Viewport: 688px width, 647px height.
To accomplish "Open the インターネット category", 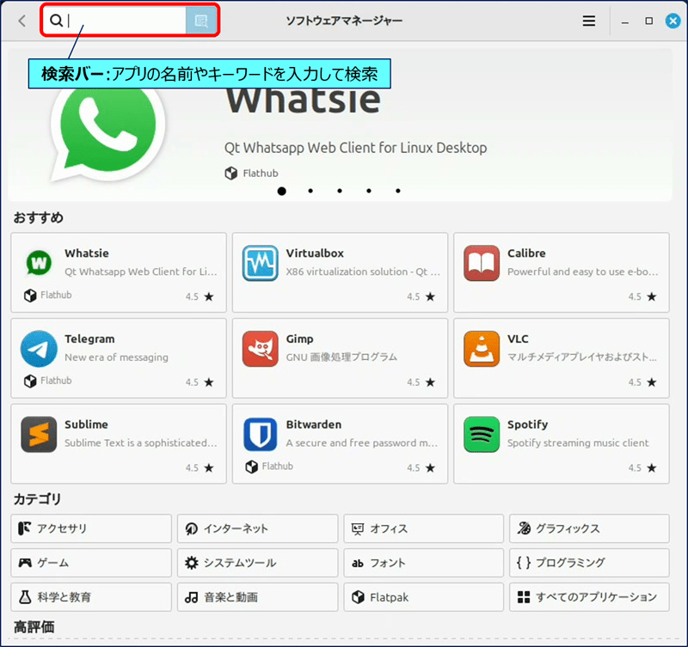I will click(x=257, y=528).
